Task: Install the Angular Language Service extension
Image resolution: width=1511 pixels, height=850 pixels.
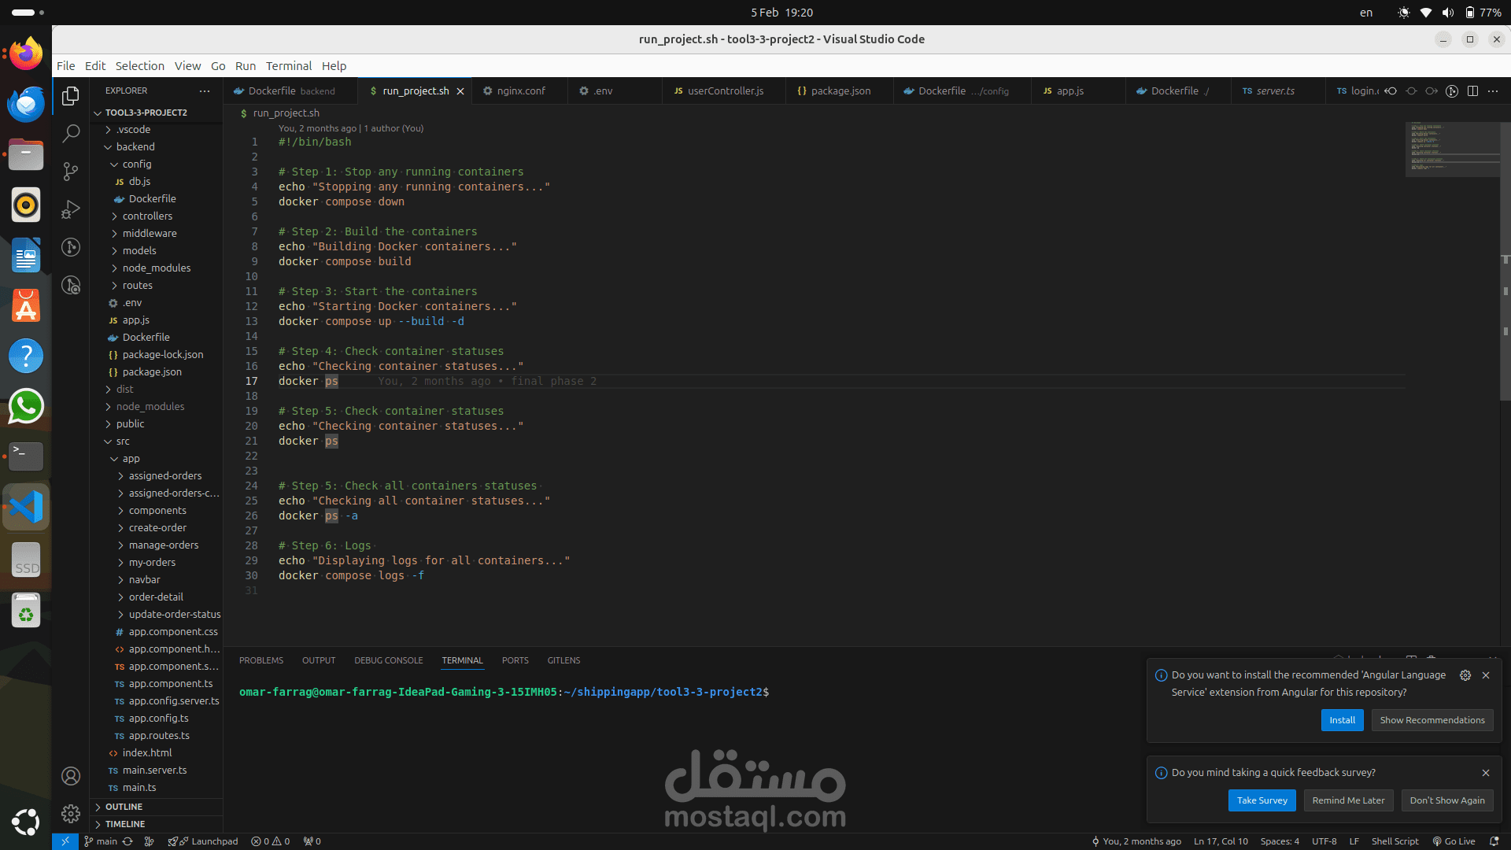Action: click(1342, 720)
